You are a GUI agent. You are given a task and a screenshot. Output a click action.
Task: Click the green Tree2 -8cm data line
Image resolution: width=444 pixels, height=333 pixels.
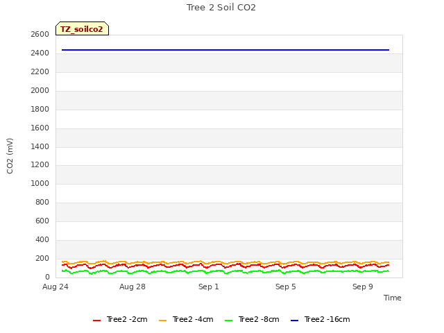(x=225, y=271)
